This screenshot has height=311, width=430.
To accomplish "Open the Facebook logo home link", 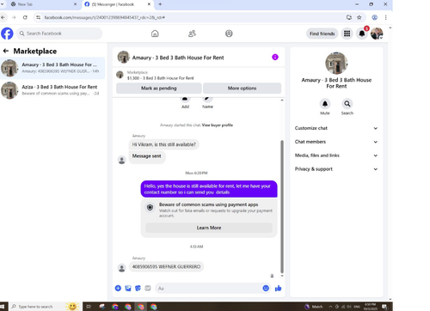I will [x=7, y=34].
